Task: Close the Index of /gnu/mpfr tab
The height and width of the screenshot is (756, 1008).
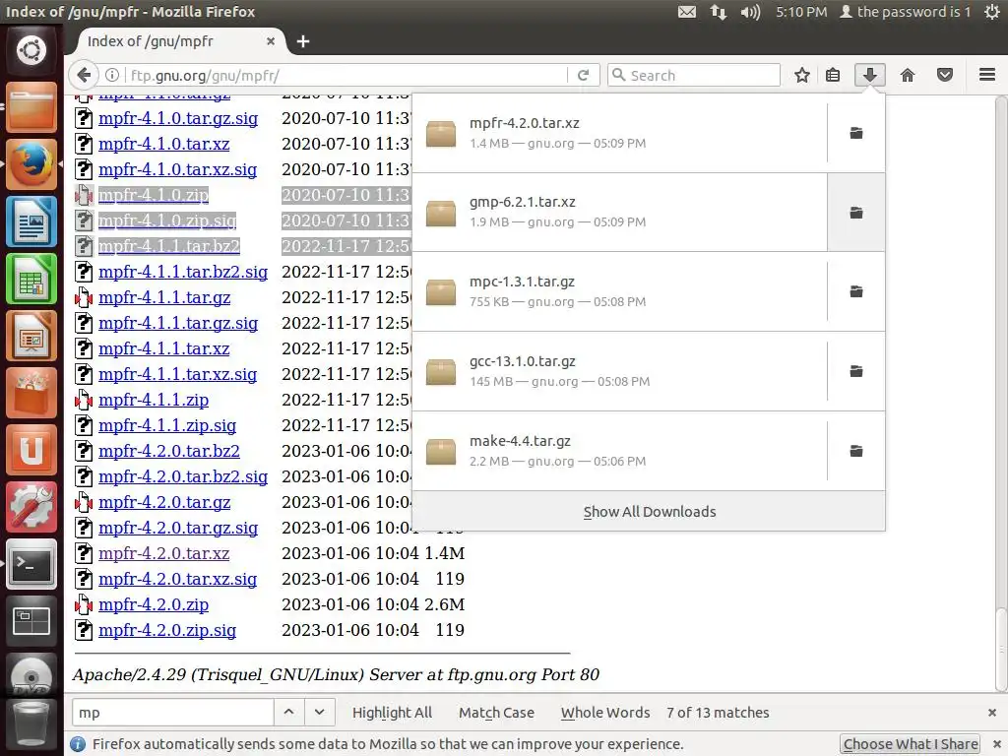Action: coord(271,41)
